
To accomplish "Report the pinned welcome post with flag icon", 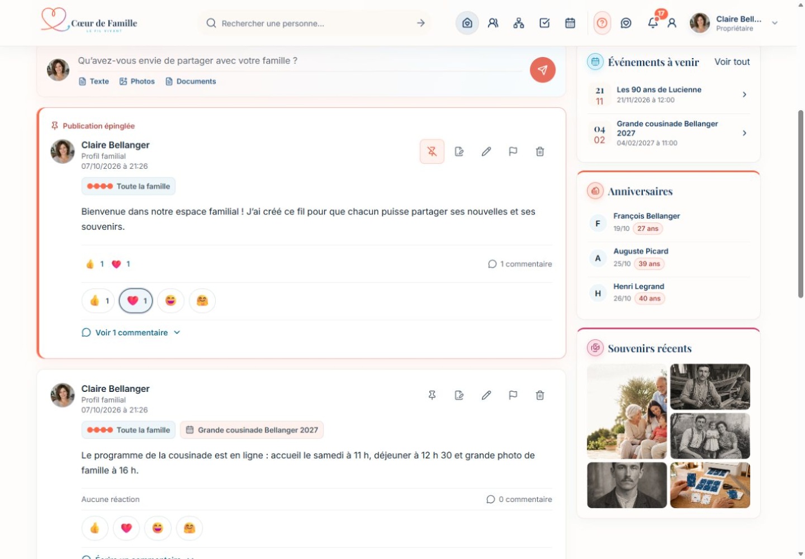I will (x=513, y=151).
